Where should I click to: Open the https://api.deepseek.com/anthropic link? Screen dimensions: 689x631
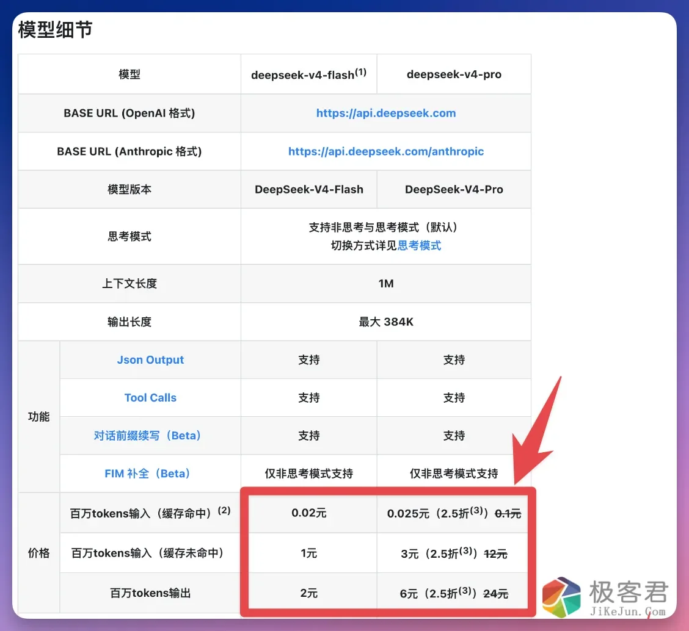click(x=386, y=151)
